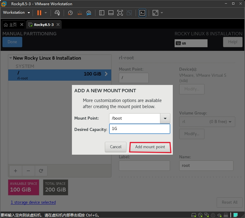The height and width of the screenshot is (218, 245).
Task: Click USB controller status icon
Action: [x=226, y=215]
